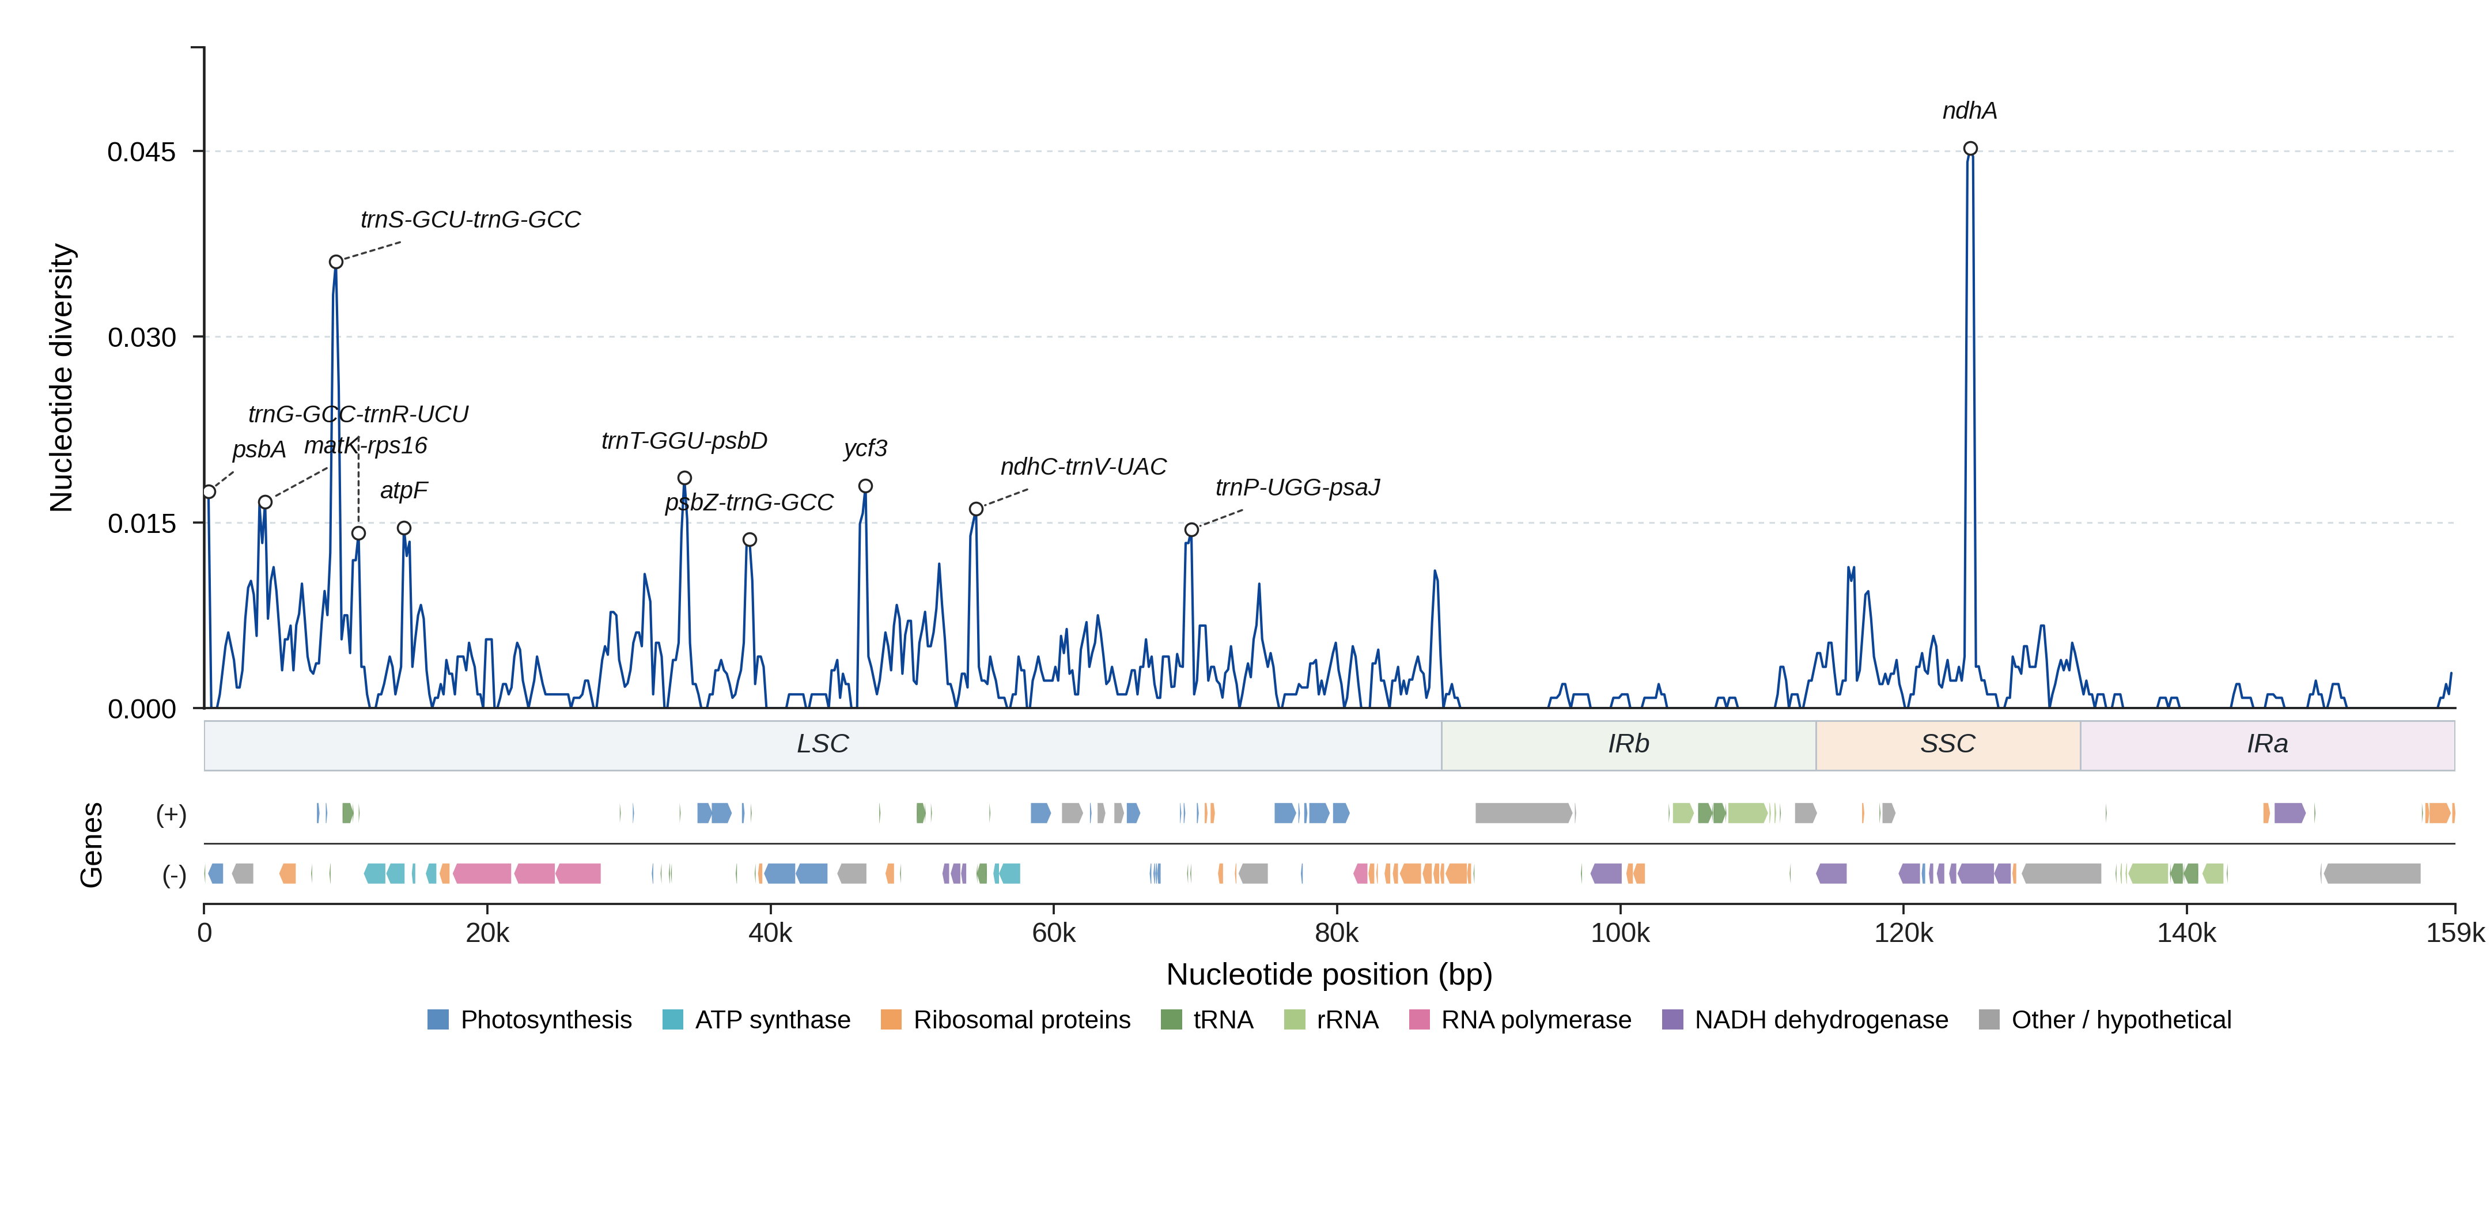Click the 60k x-axis tick label
Image resolution: width=2490 pixels, height=1211 pixels.
pyautogui.click(x=1054, y=933)
